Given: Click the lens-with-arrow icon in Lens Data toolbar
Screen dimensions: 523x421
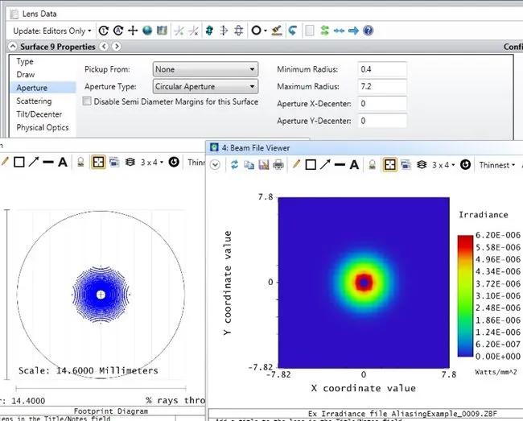Looking at the screenshot, I should pos(224,31).
